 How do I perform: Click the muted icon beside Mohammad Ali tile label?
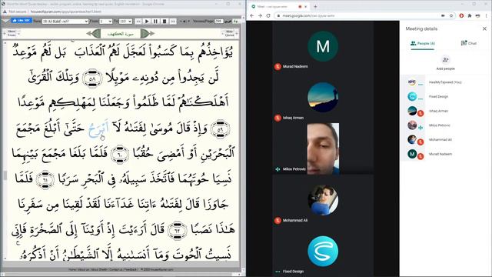point(278,221)
